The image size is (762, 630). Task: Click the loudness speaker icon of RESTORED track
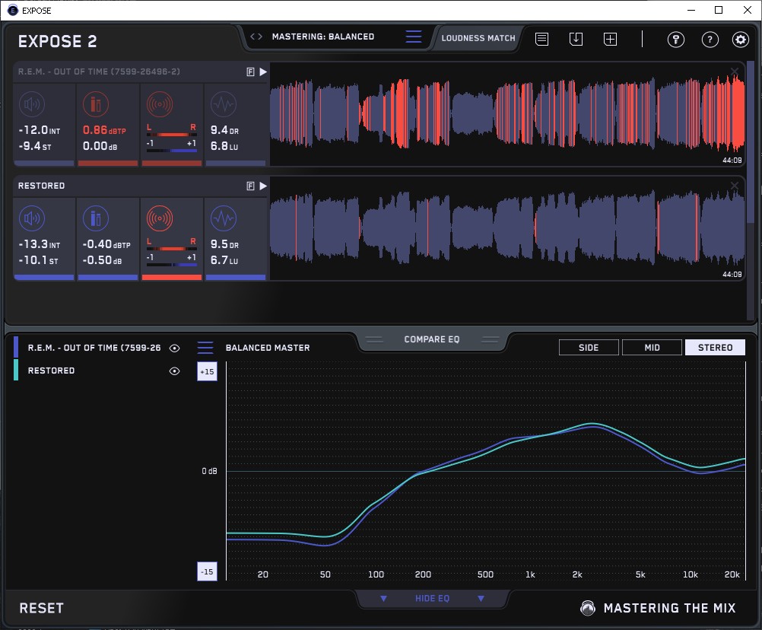31,219
